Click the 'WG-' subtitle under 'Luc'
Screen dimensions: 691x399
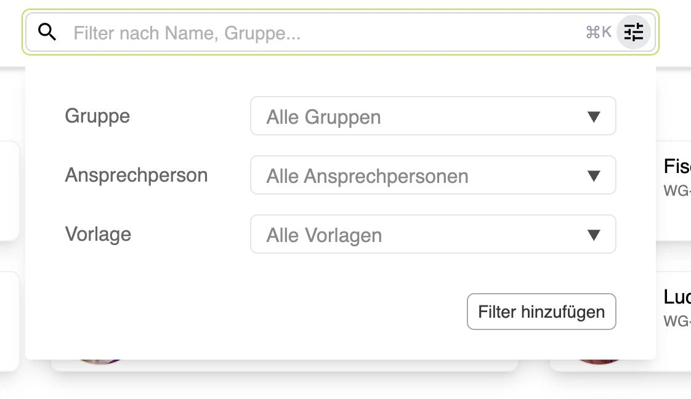677,321
